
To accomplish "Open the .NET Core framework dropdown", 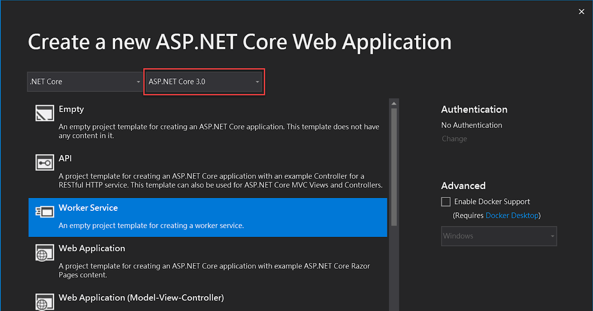I will [85, 81].
